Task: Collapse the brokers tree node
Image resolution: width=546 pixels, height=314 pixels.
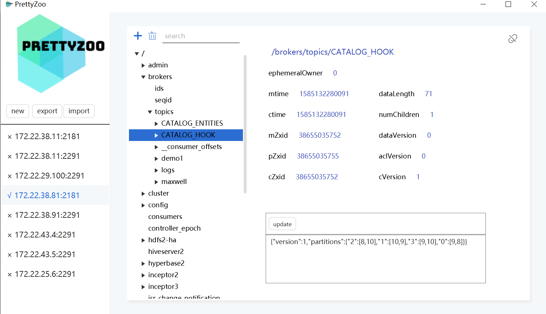Action: pyautogui.click(x=143, y=77)
